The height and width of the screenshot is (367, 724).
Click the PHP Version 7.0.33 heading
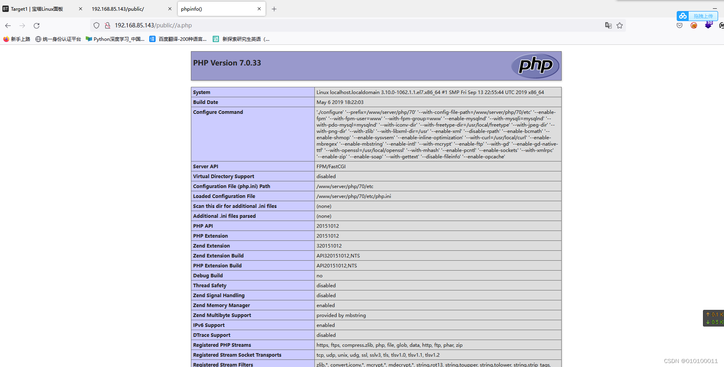click(227, 63)
